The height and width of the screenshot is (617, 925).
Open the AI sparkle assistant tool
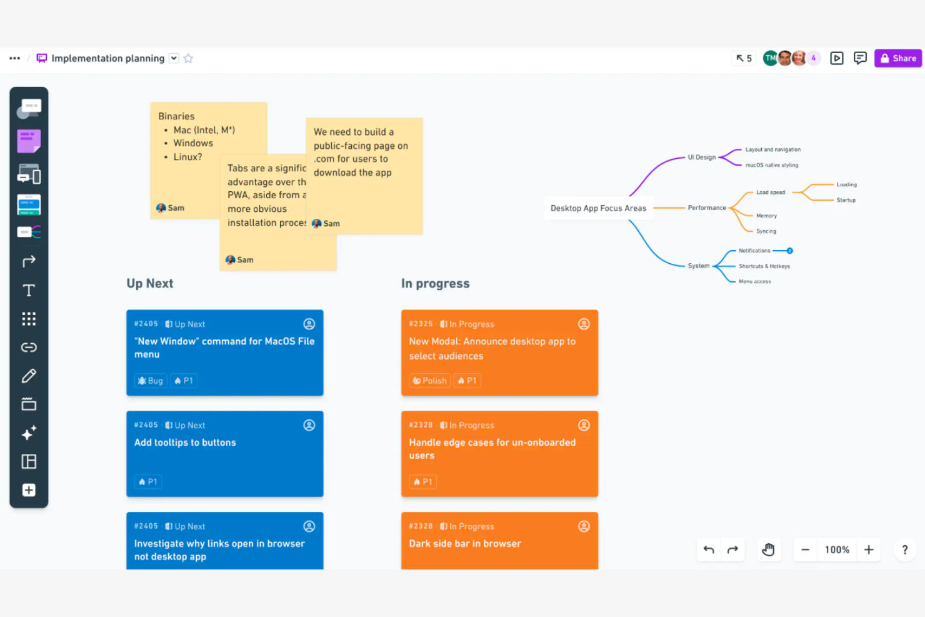point(29,433)
